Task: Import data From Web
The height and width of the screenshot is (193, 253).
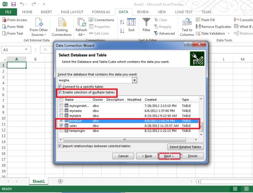Action: coord(13,27)
